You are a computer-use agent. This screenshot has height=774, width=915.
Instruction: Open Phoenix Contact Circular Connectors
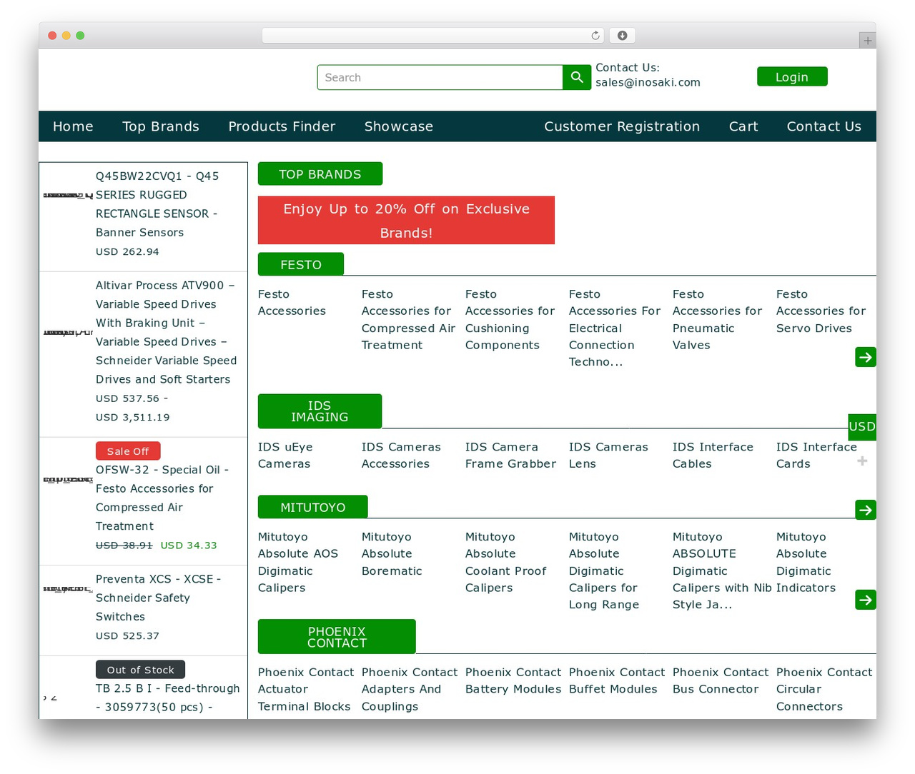(x=824, y=689)
